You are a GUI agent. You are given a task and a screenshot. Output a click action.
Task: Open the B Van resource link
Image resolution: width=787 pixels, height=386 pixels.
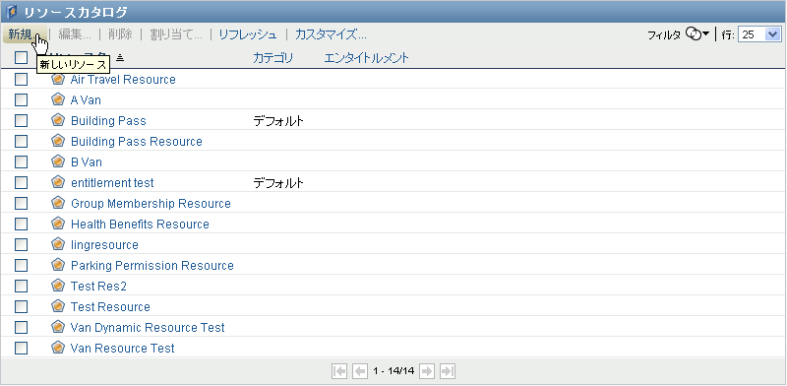click(87, 161)
